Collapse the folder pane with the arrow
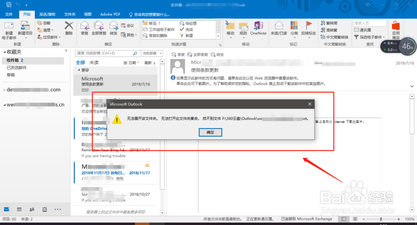Image resolution: width=417 pixels, height=225 pixels. (66, 51)
